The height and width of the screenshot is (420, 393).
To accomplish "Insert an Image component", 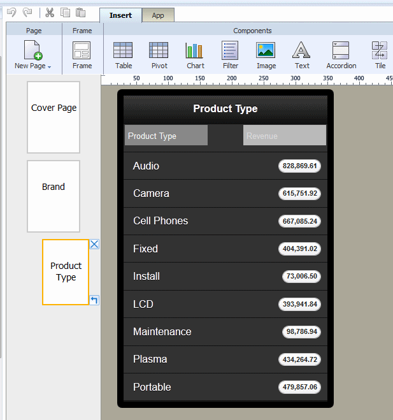I will tap(266, 55).
